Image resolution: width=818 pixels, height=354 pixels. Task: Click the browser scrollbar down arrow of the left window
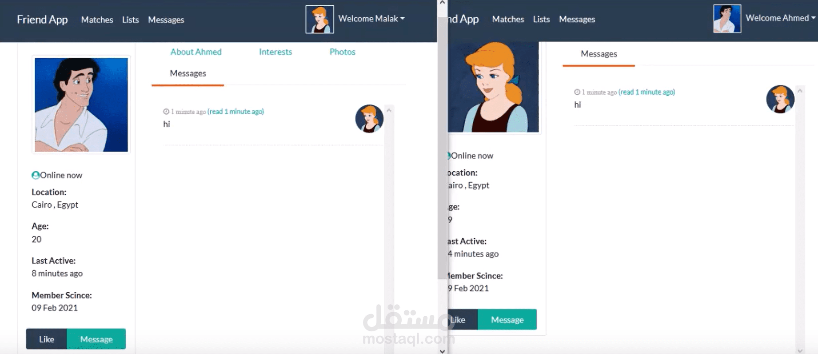point(442,351)
